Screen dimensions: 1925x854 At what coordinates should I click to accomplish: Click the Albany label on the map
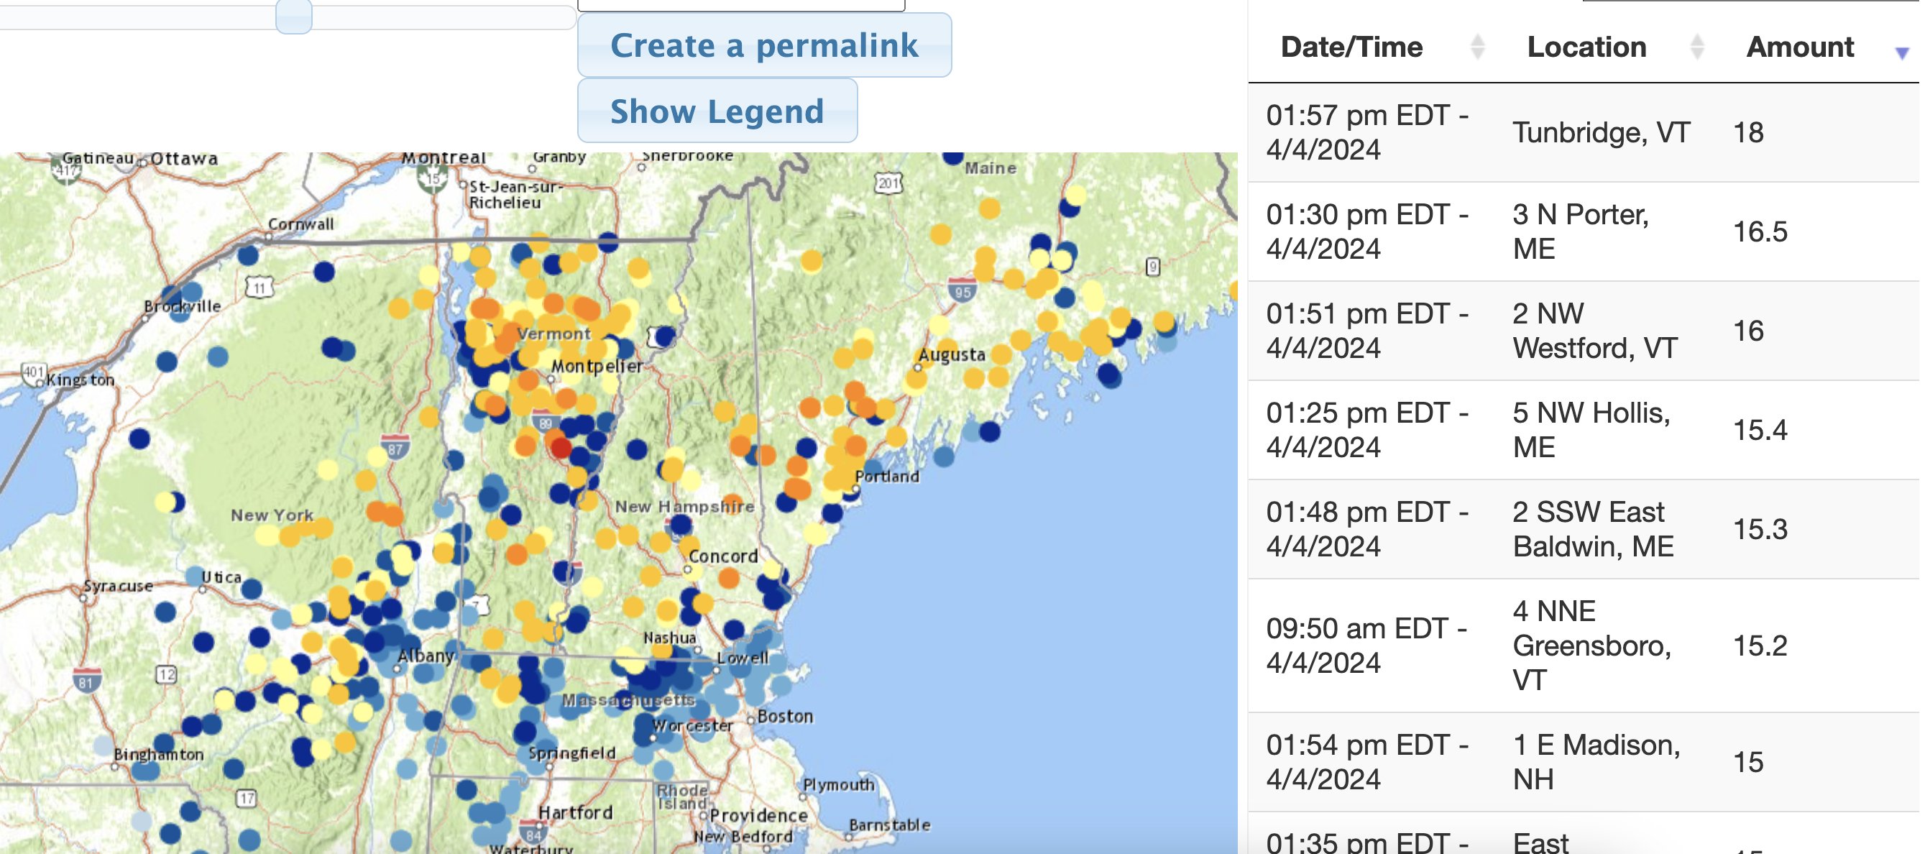pos(426,656)
